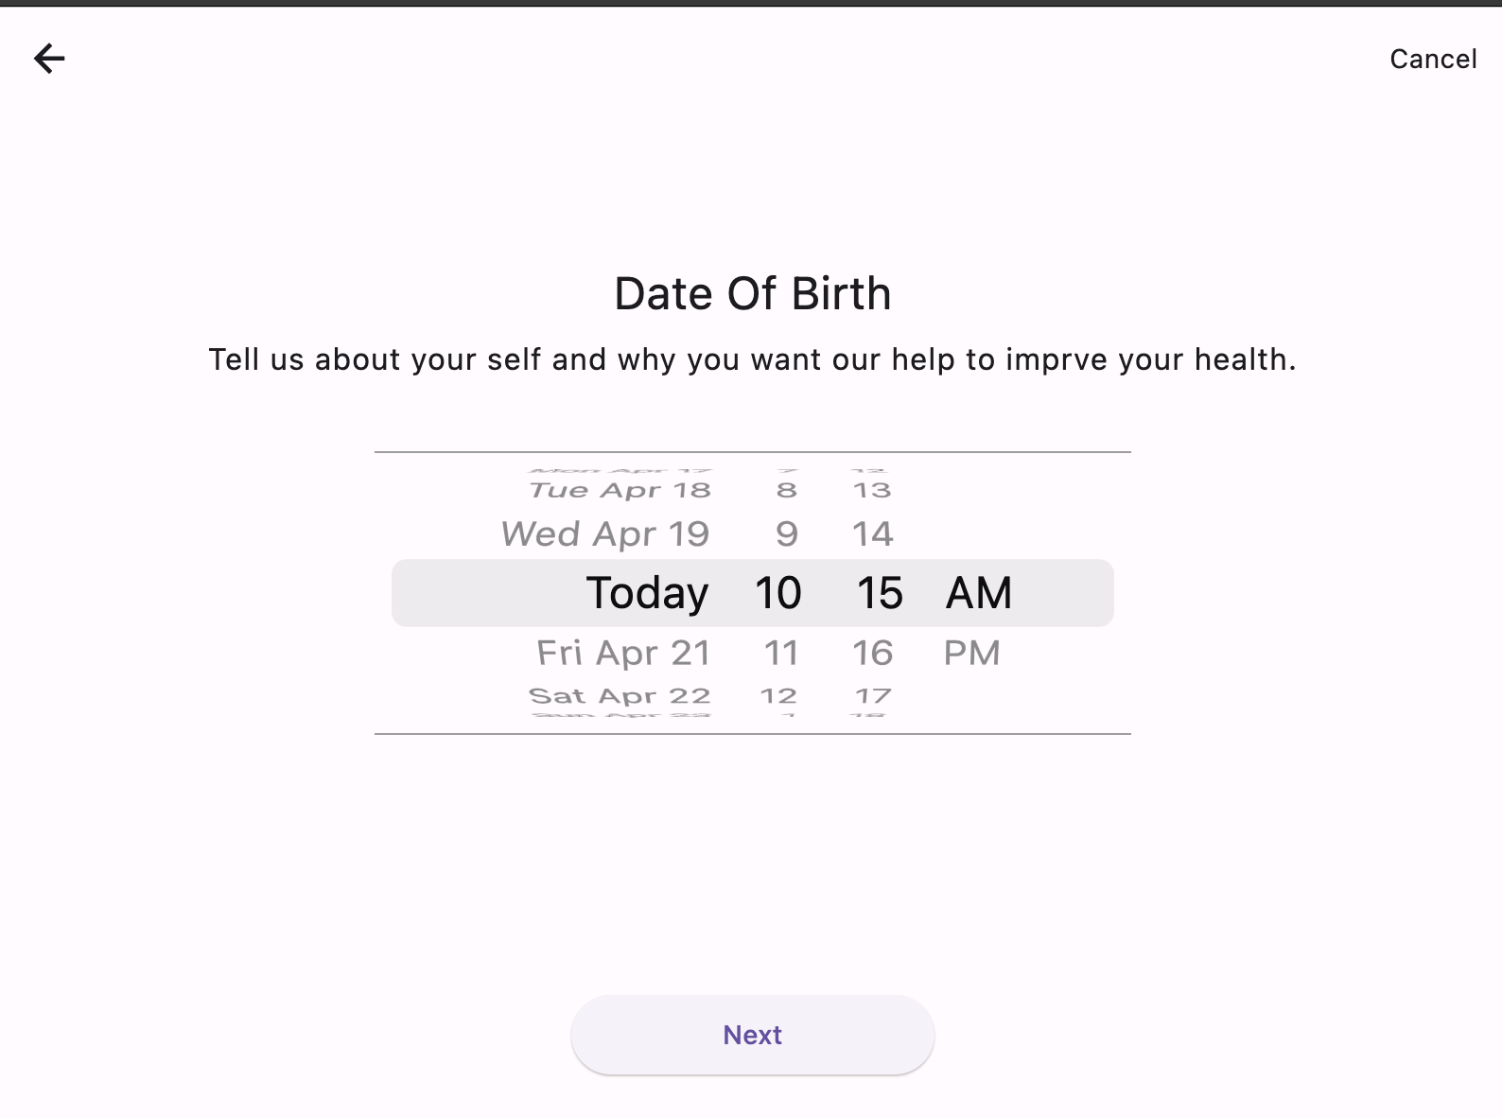Switch the time period to PM
The height and width of the screenshot is (1118, 1502).
coord(972,653)
